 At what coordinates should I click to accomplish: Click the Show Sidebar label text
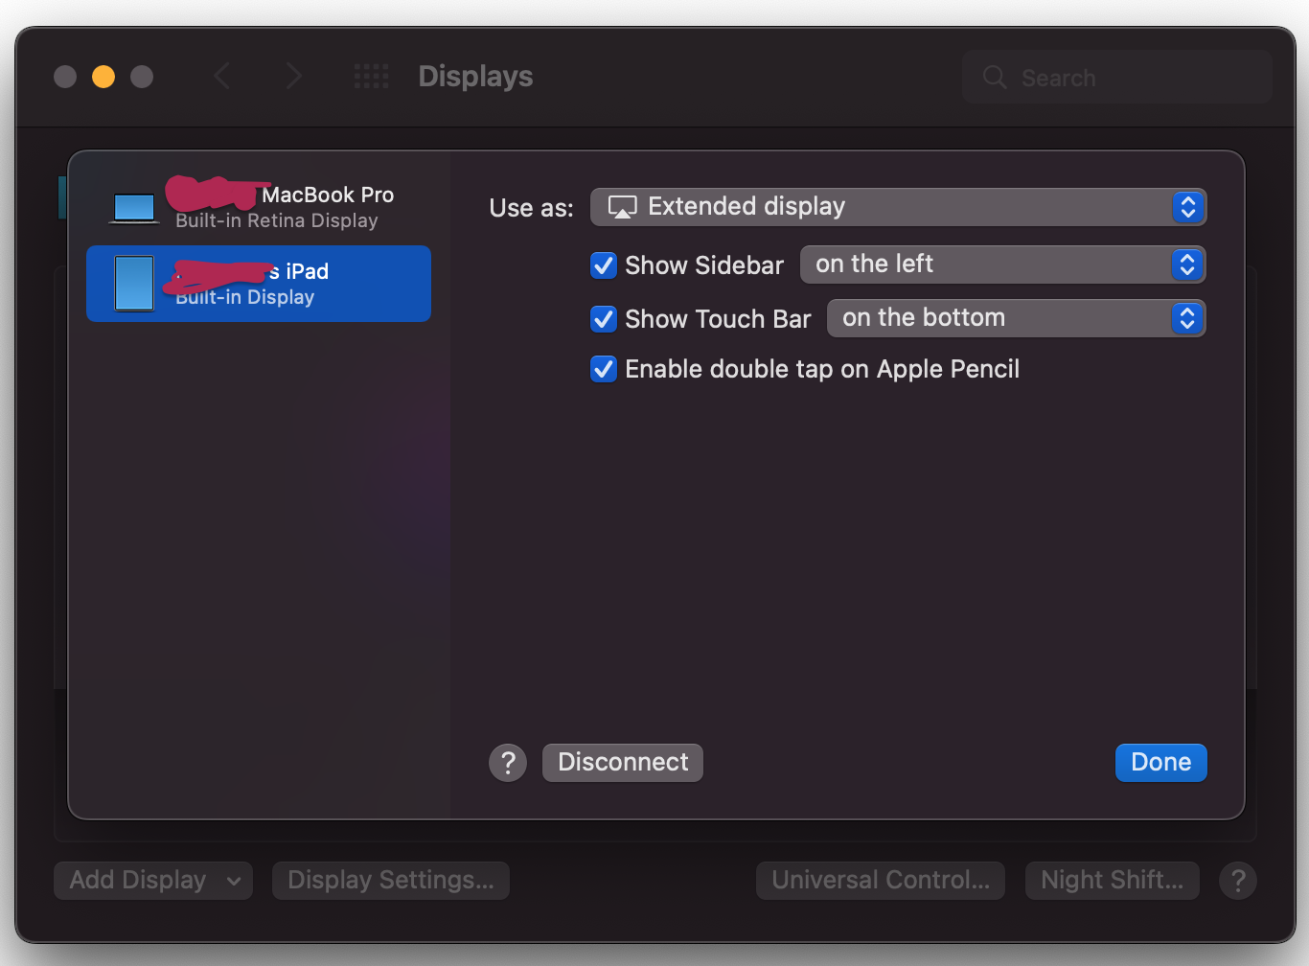click(x=704, y=265)
